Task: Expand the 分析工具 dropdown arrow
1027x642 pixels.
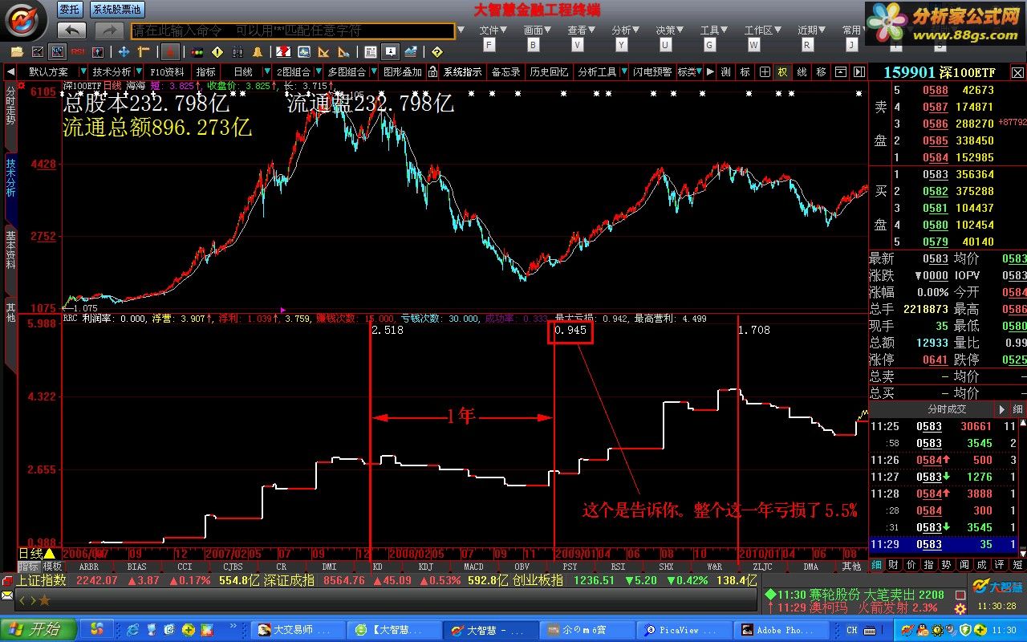Action: pyautogui.click(x=623, y=72)
